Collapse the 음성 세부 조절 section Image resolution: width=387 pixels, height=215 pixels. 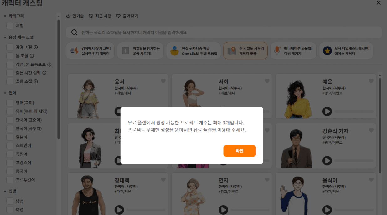[x=5, y=37]
